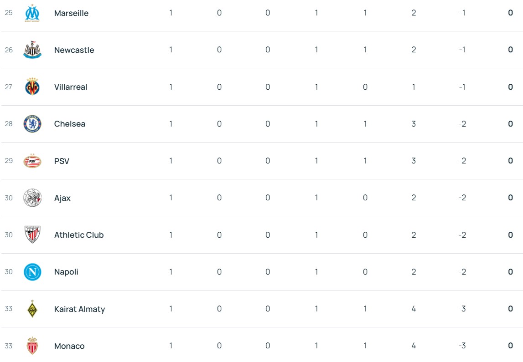Click the PSV club crest
523x362 pixels.
point(32,161)
